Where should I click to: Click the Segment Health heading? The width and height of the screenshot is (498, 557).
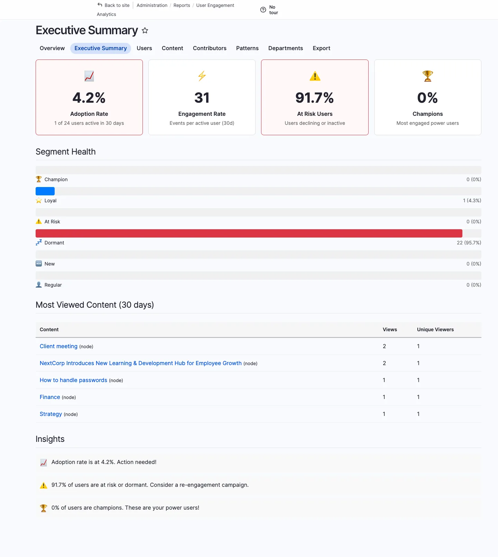coord(66,152)
